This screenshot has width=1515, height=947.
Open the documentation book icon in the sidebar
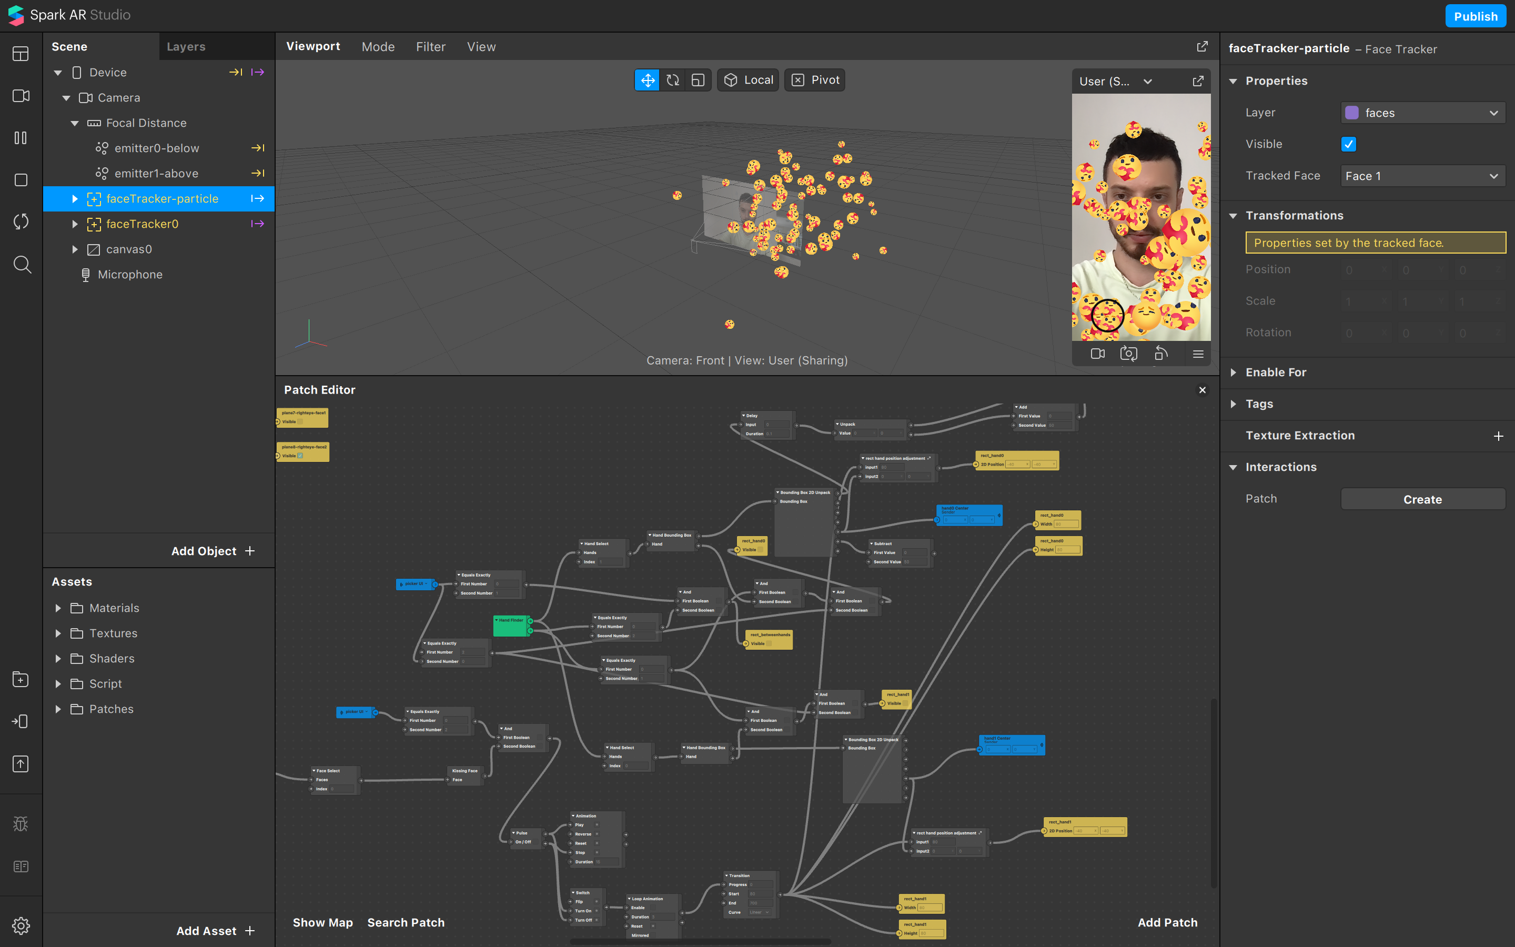click(x=21, y=867)
